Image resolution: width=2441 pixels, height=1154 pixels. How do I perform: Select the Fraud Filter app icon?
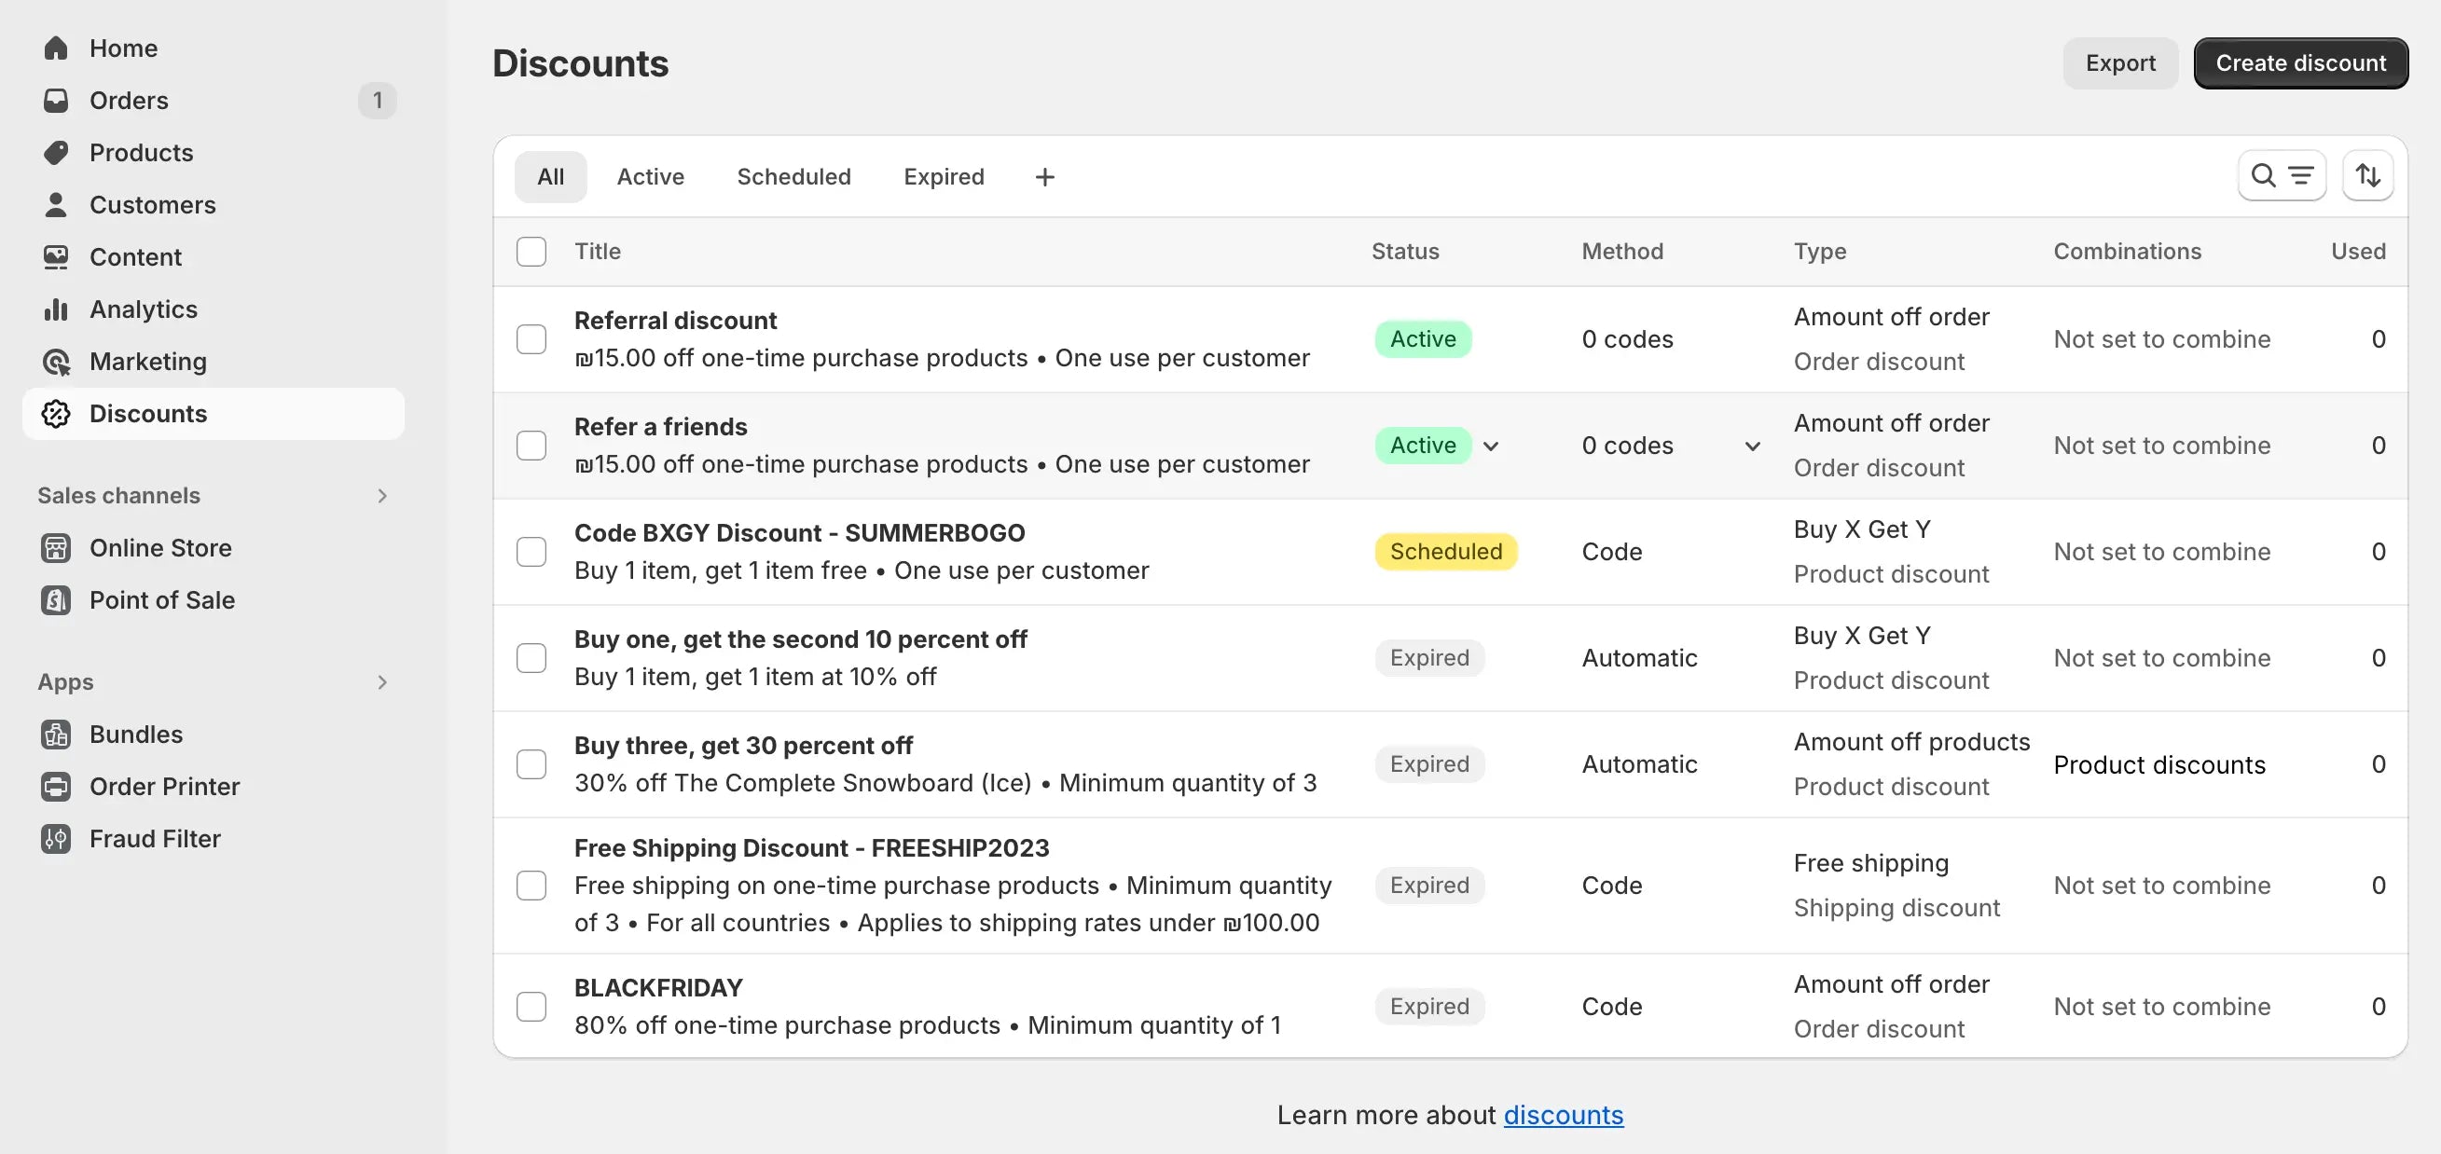click(56, 839)
